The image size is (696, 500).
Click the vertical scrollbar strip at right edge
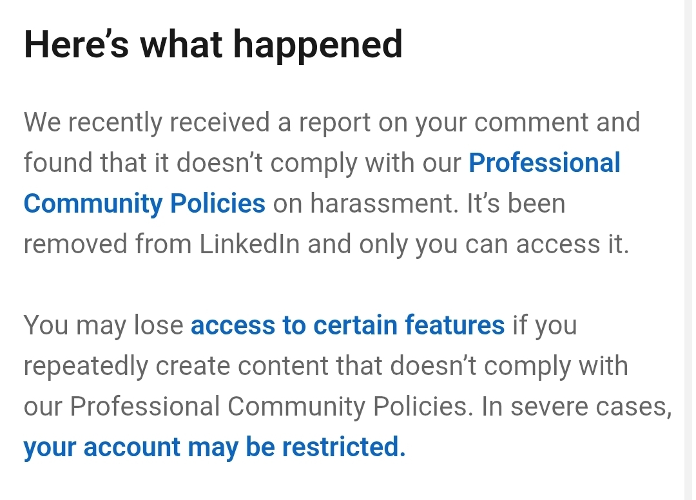[689, 250]
